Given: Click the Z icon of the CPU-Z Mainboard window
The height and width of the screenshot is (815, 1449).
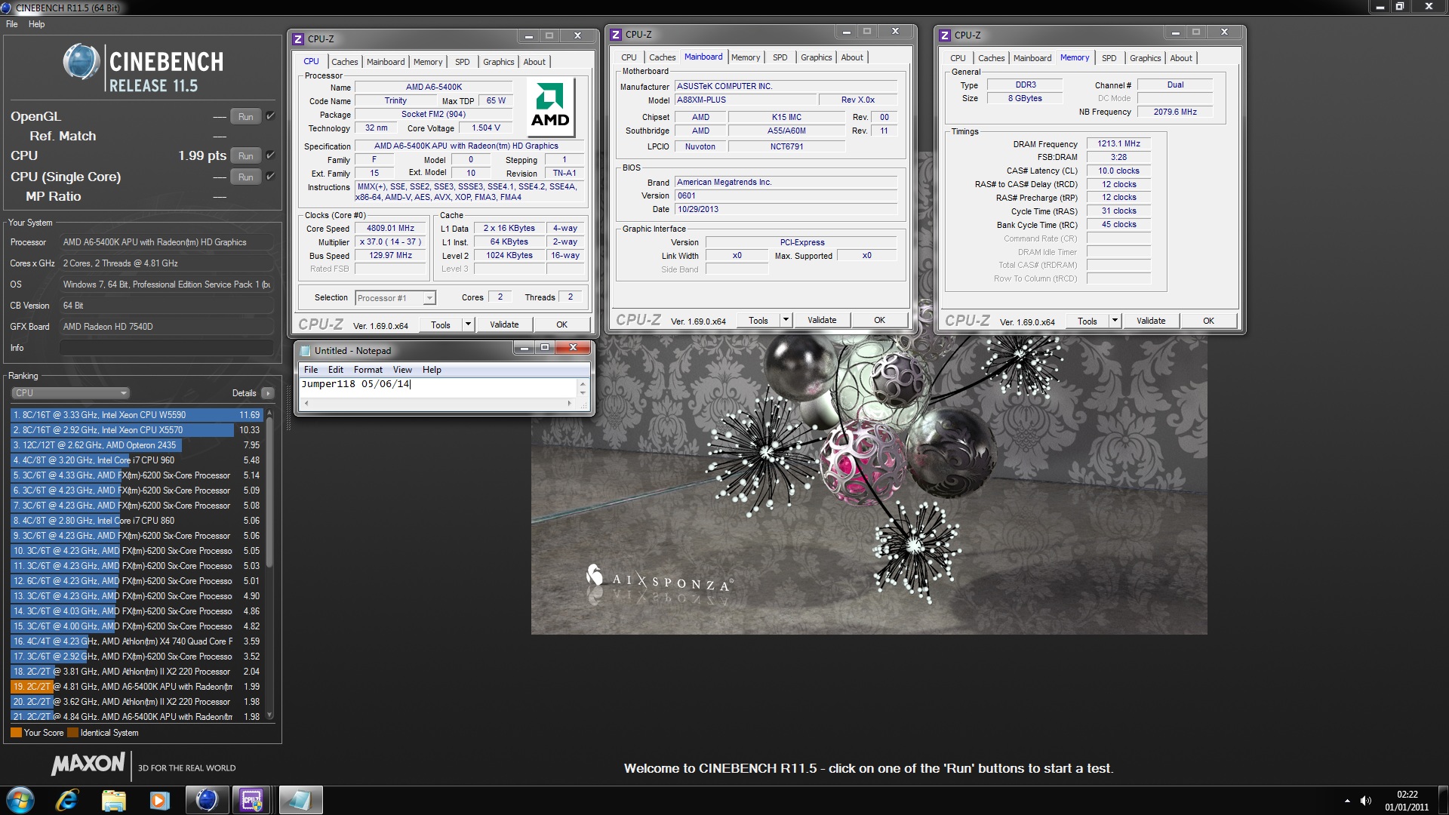Looking at the screenshot, I should 616,35.
